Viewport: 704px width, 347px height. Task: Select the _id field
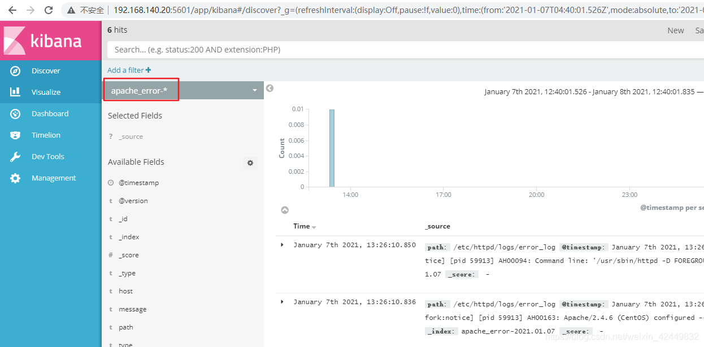click(123, 219)
